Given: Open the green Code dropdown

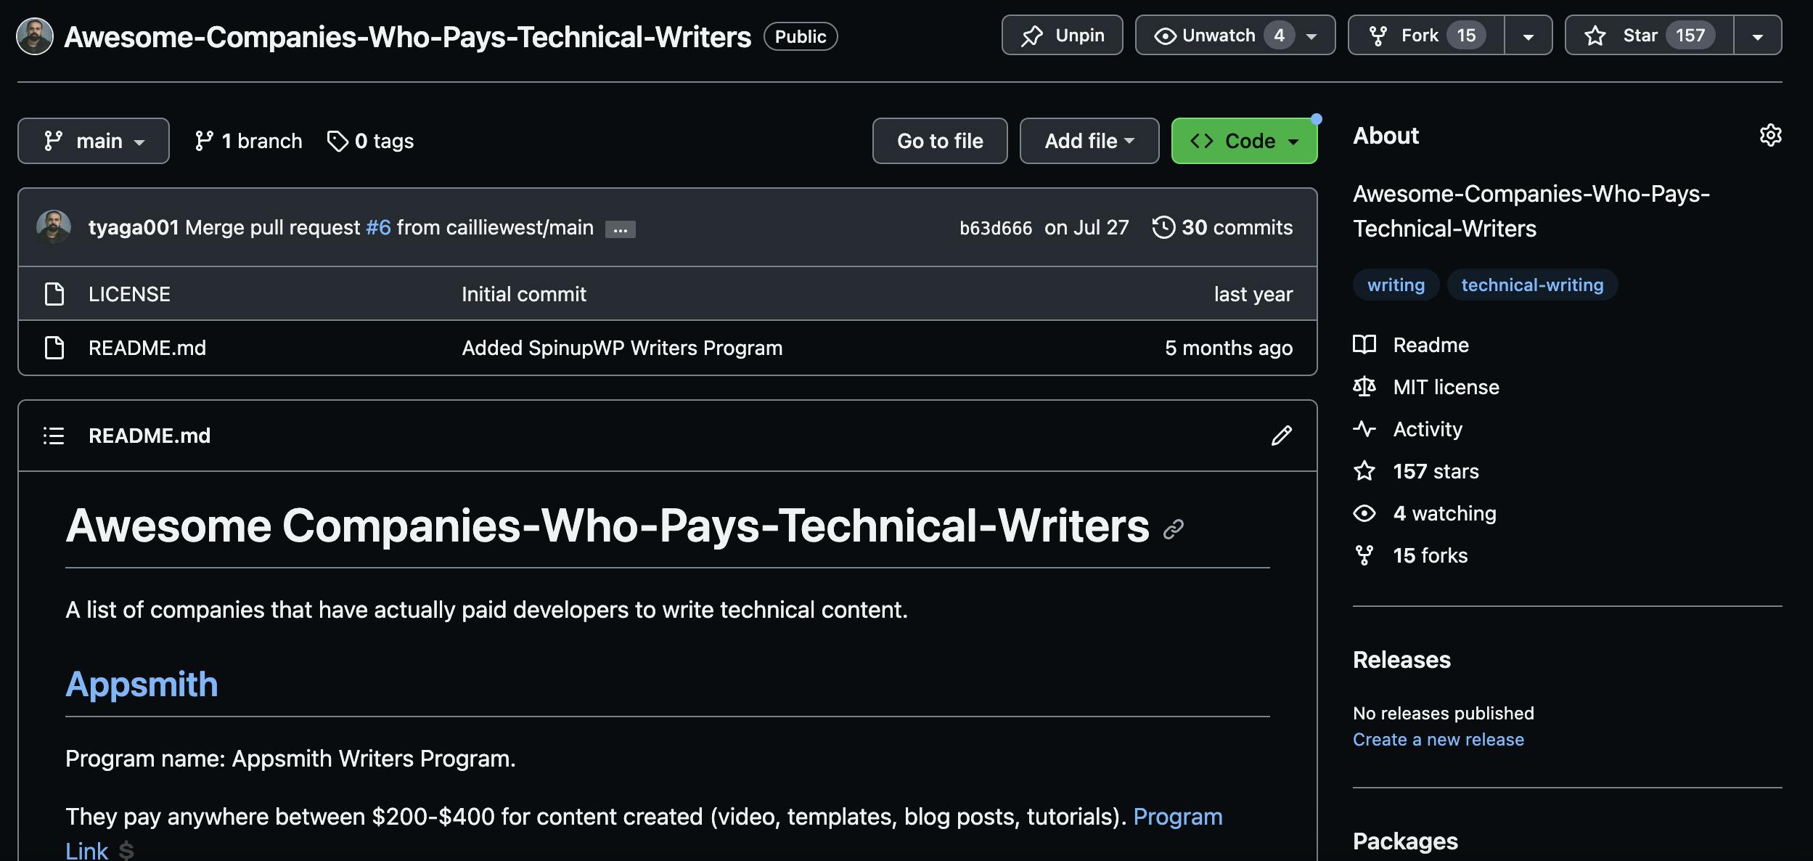Looking at the screenshot, I should pyautogui.click(x=1244, y=141).
